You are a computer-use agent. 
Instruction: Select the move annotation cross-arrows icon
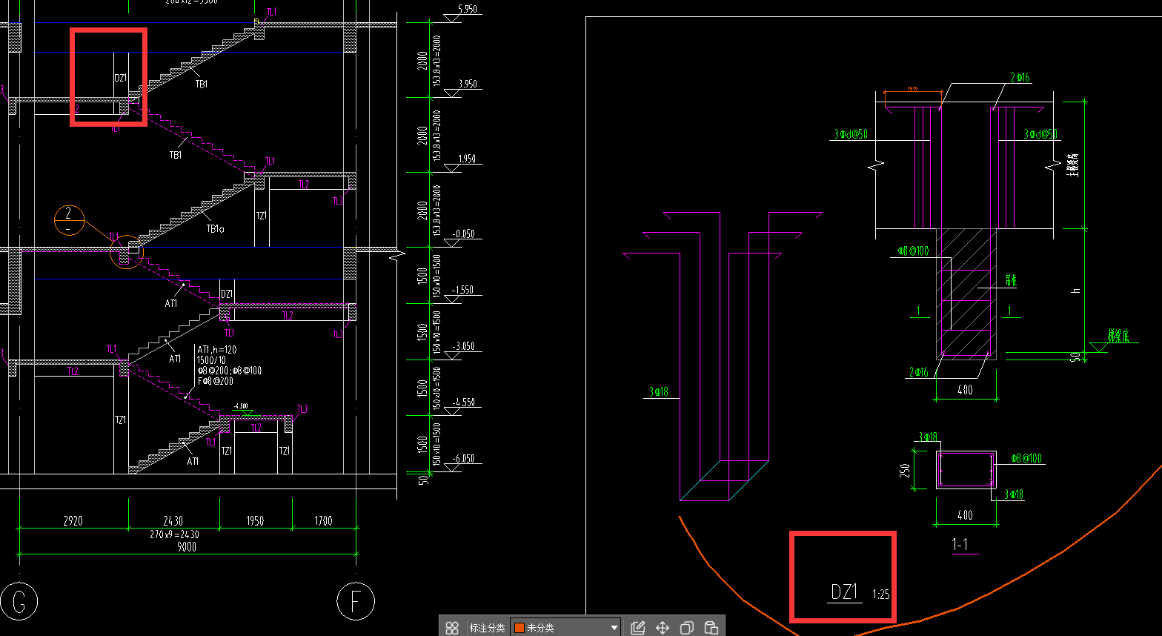tap(662, 628)
